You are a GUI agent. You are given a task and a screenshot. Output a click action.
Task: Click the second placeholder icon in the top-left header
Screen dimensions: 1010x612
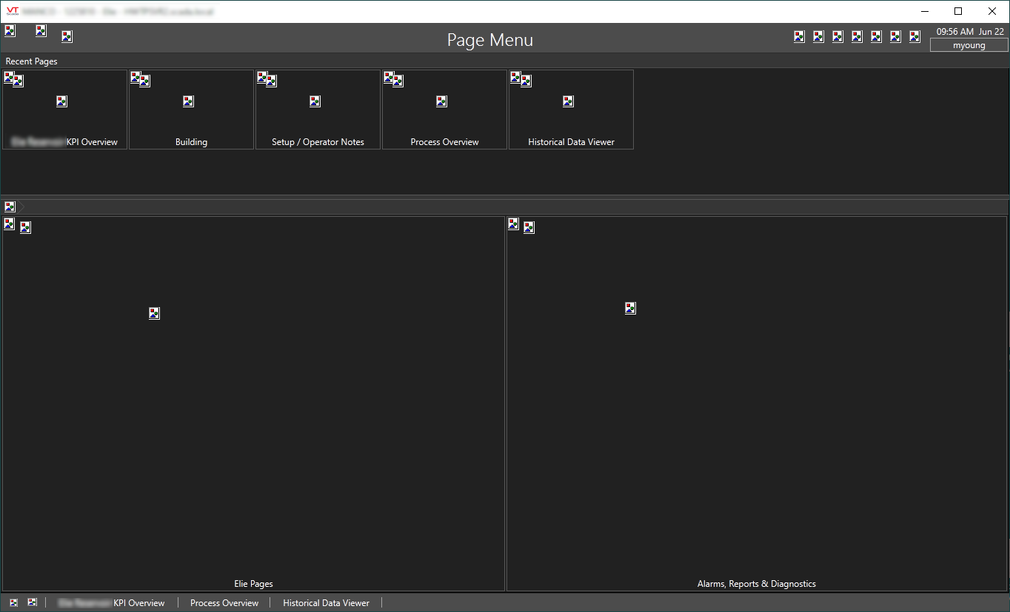pyautogui.click(x=41, y=30)
